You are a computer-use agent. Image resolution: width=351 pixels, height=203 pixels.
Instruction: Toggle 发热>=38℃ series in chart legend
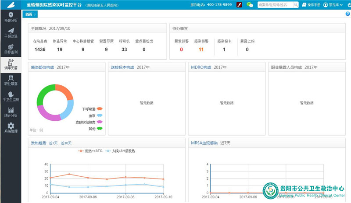91,151
